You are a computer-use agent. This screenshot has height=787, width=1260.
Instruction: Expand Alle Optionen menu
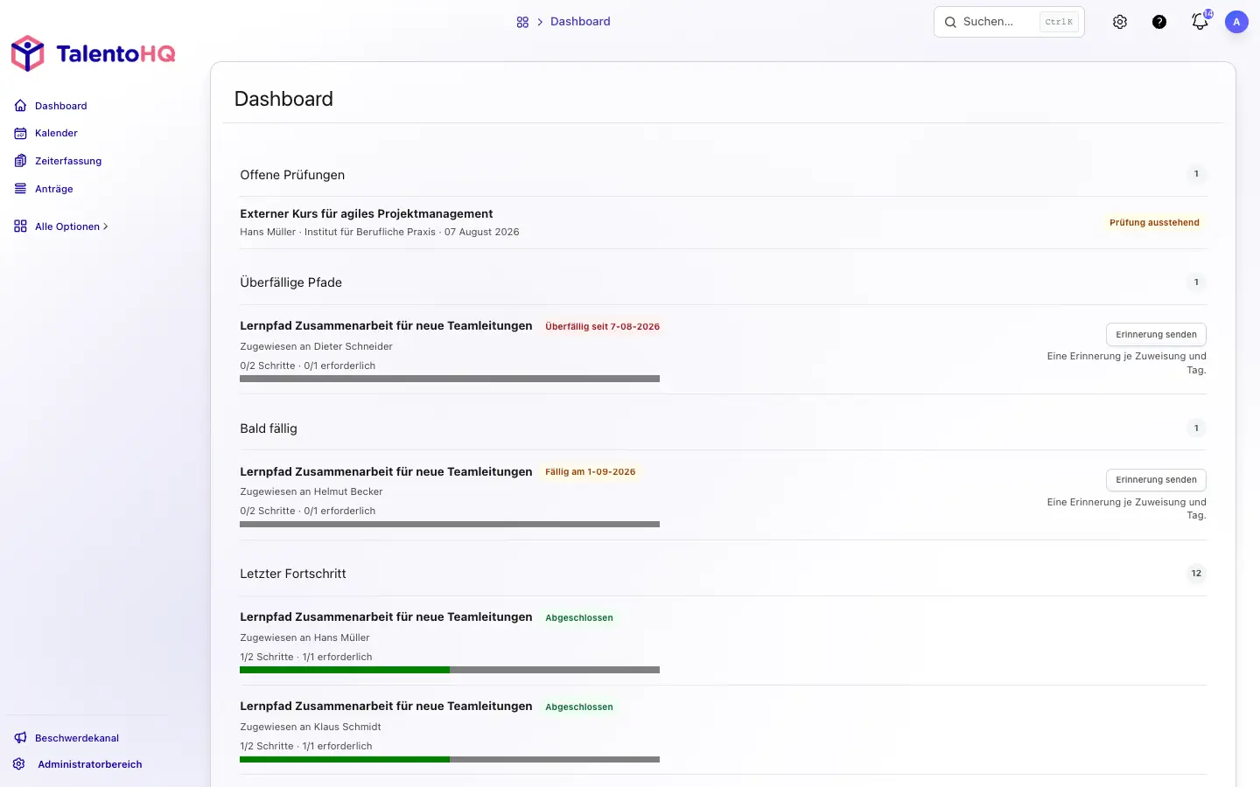pos(71,226)
